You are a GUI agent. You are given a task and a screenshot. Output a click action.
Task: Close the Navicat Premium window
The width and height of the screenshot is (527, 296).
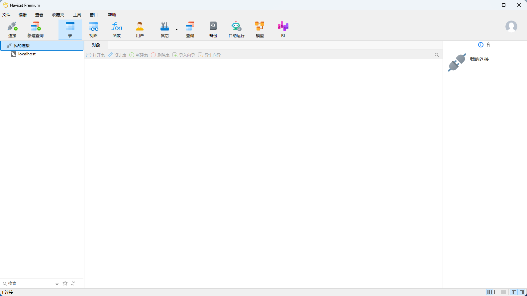pyautogui.click(x=519, y=5)
